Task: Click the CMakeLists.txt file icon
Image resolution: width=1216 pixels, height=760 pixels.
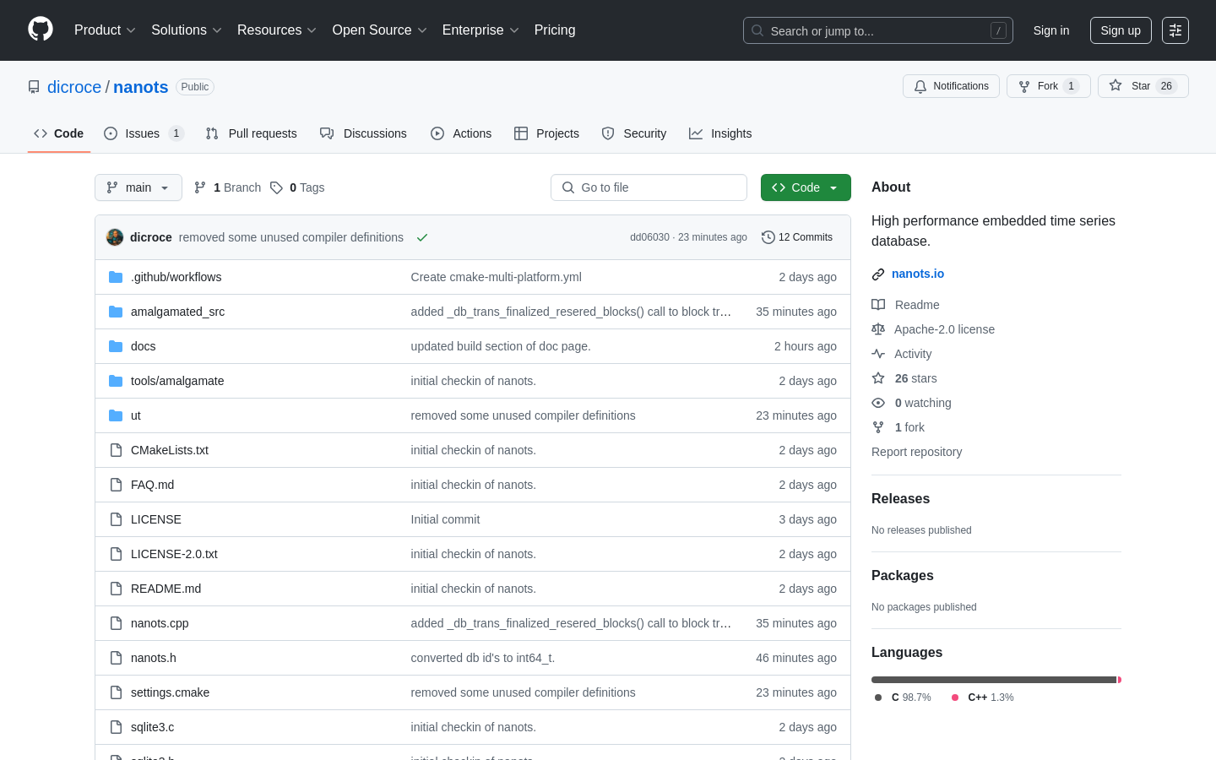Action: pyautogui.click(x=116, y=450)
